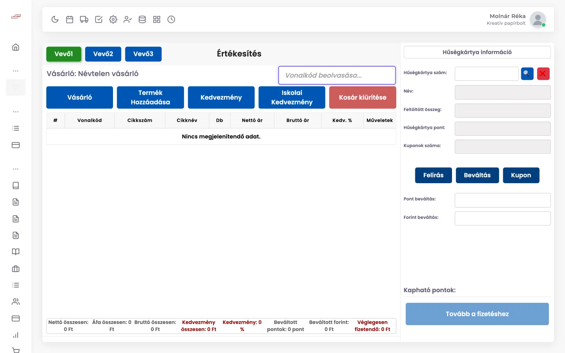This screenshot has width=565, height=353.
Task: Click the Cikknév column header
Action: (187, 120)
